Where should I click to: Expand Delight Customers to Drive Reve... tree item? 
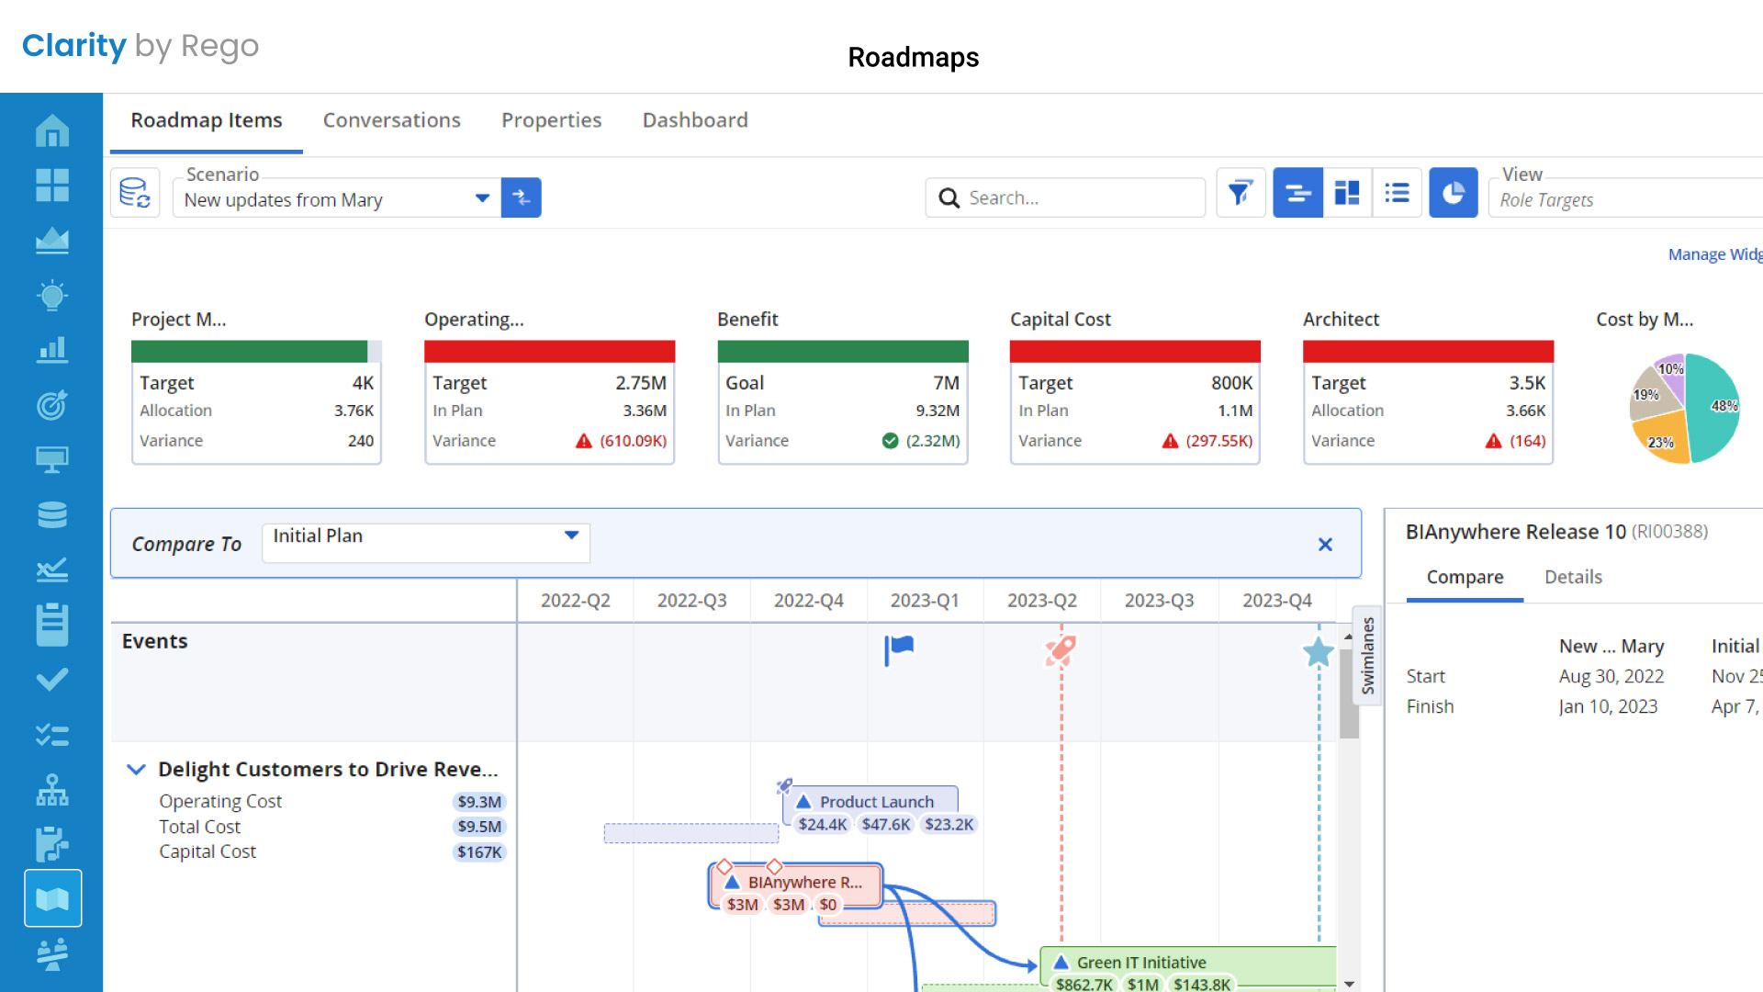tap(137, 768)
